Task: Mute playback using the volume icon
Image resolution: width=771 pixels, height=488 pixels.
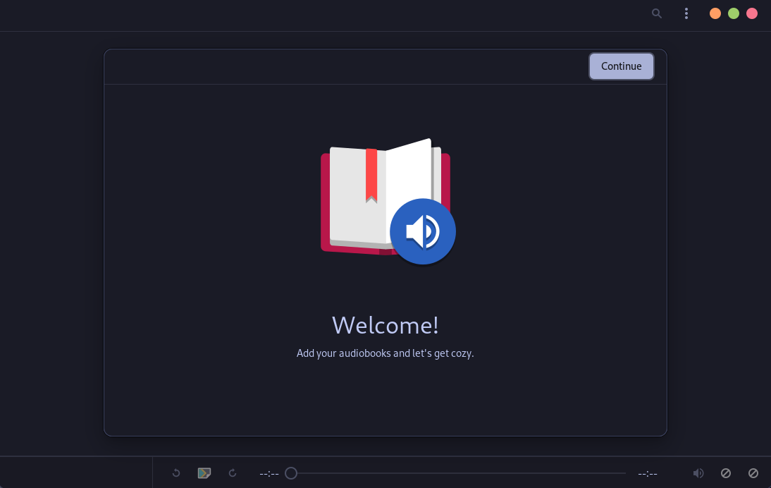Action: (698, 473)
